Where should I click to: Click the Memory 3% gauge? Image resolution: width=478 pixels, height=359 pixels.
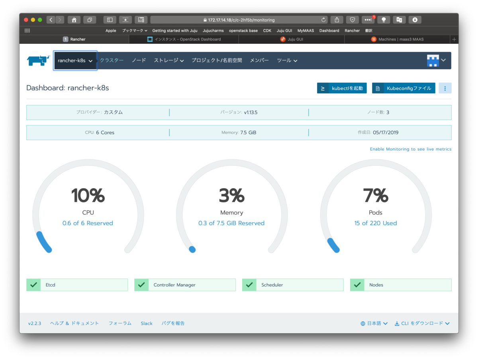pyautogui.click(x=231, y=207)
